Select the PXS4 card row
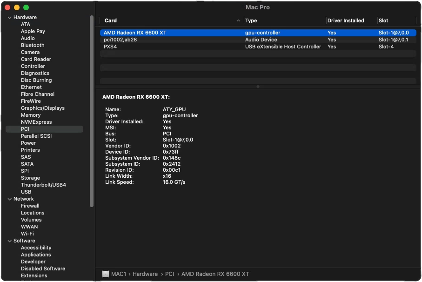Screen dimensions: 422x282 [258, 47]
